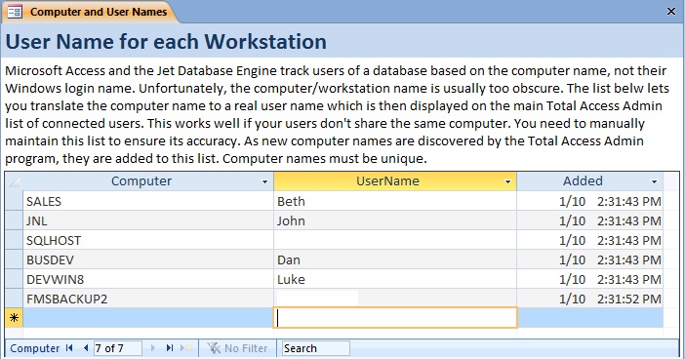Screen dimensions: 685x359
Task: Click the new blank record navigation icon
Action: click(186, 348)
